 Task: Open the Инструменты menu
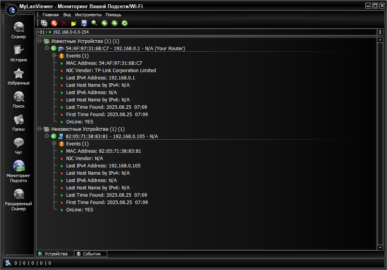(88, 15)
